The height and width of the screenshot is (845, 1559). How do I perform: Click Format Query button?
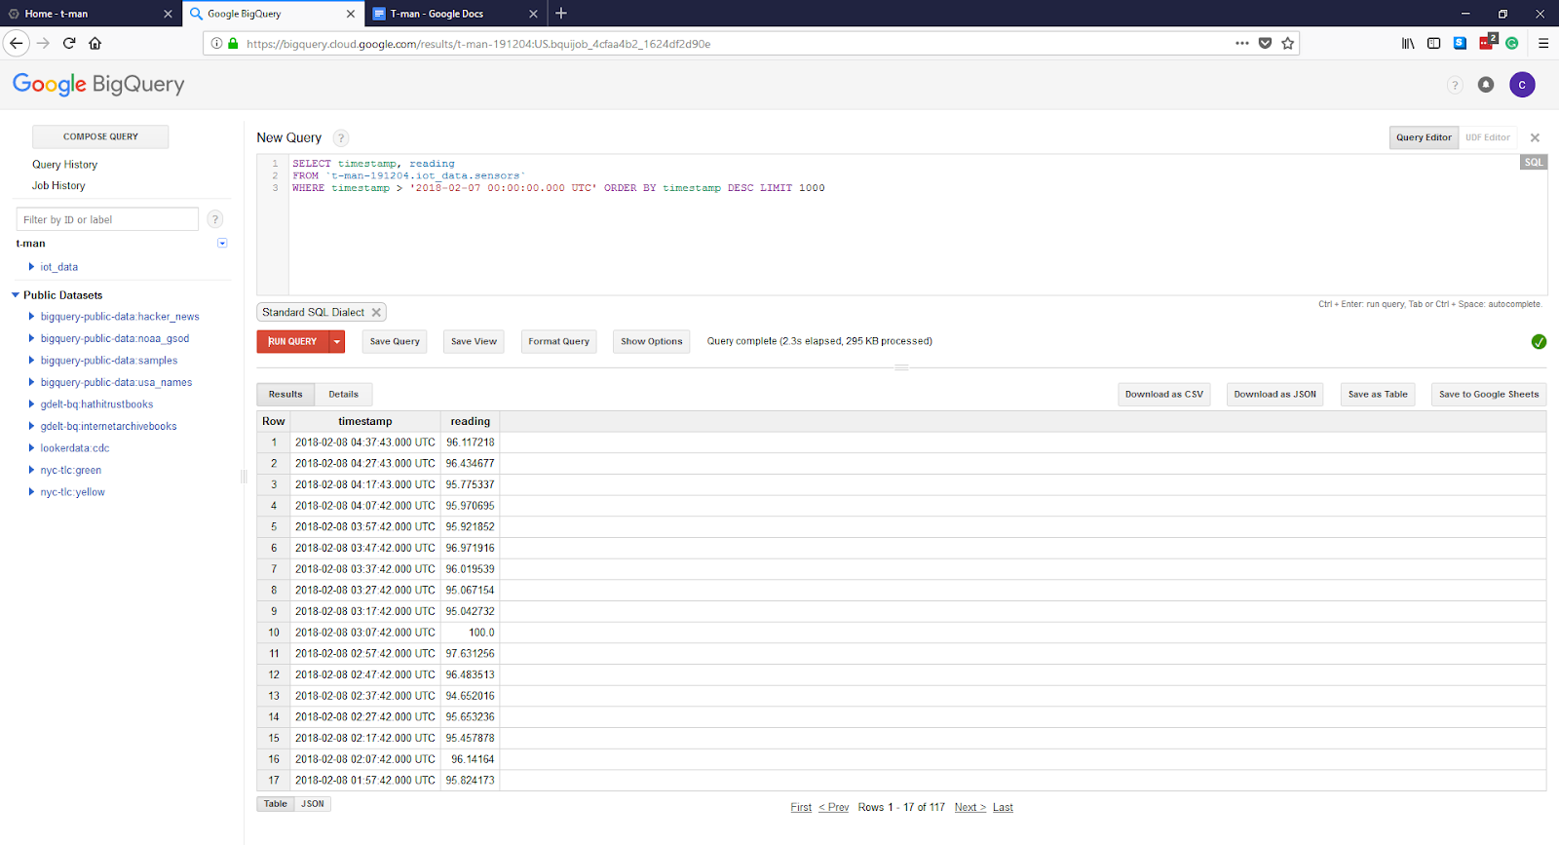558,342
